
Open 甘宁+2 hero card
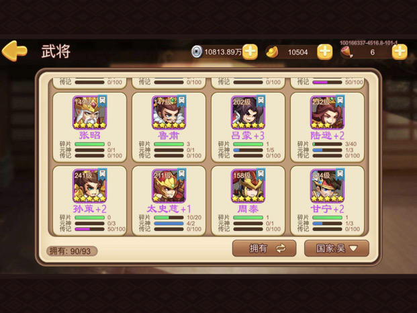coord(327,201)
